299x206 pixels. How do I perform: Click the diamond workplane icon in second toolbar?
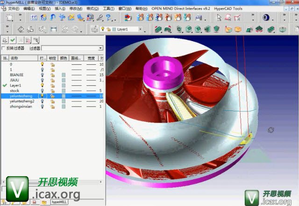point(21,29)
